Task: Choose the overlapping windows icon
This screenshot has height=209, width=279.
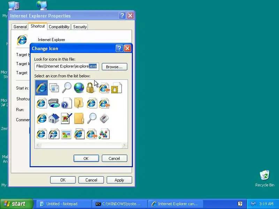Action: pos(54,88)
